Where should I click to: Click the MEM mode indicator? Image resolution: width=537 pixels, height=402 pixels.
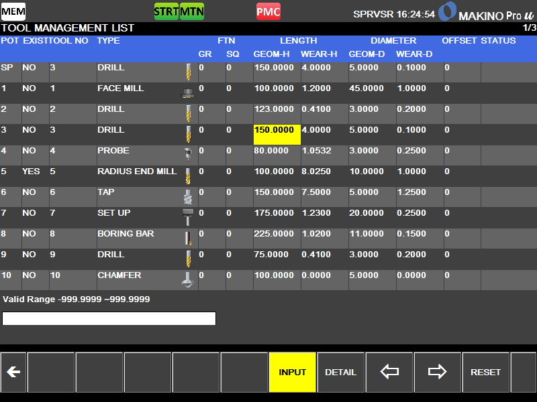click(x=13, y=11)
